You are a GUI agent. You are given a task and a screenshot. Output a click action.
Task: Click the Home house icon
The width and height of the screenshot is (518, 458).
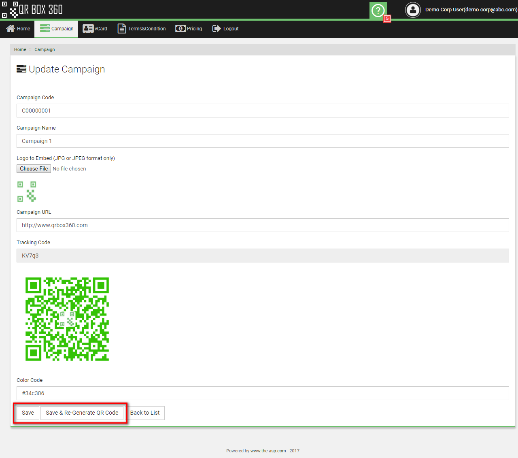(x=11, y=28)
